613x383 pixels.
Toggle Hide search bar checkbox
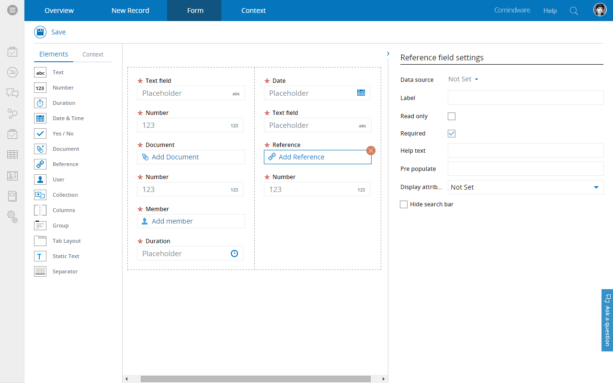(404, 204)
